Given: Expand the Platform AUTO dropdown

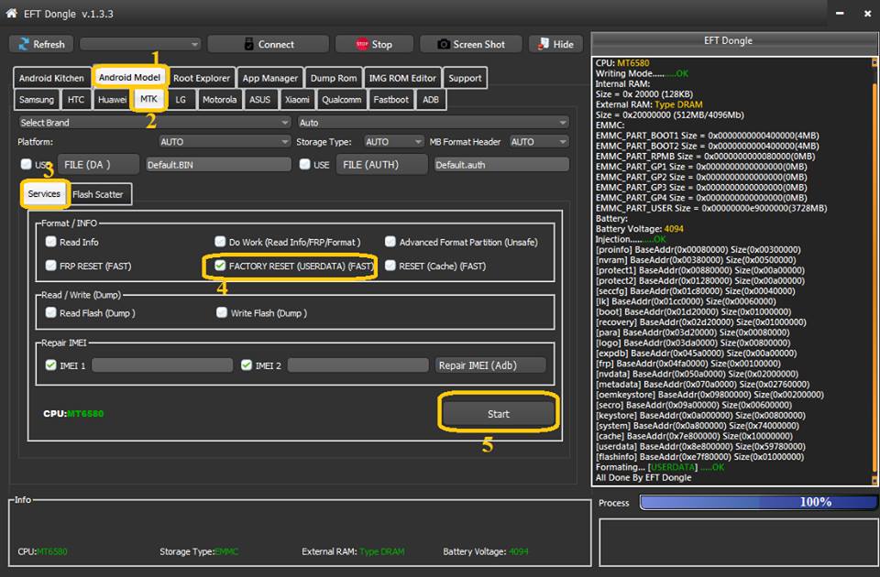Looking at the screenshot, I should pyautogui.click(x=225, y=142).
